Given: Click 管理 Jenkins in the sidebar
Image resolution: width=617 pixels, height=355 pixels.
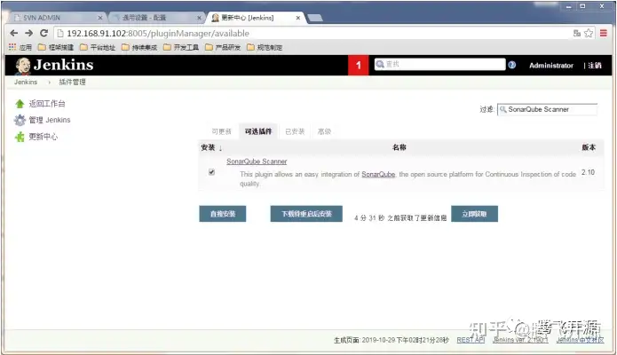Looking at the screenshot, I should [50, 120].
